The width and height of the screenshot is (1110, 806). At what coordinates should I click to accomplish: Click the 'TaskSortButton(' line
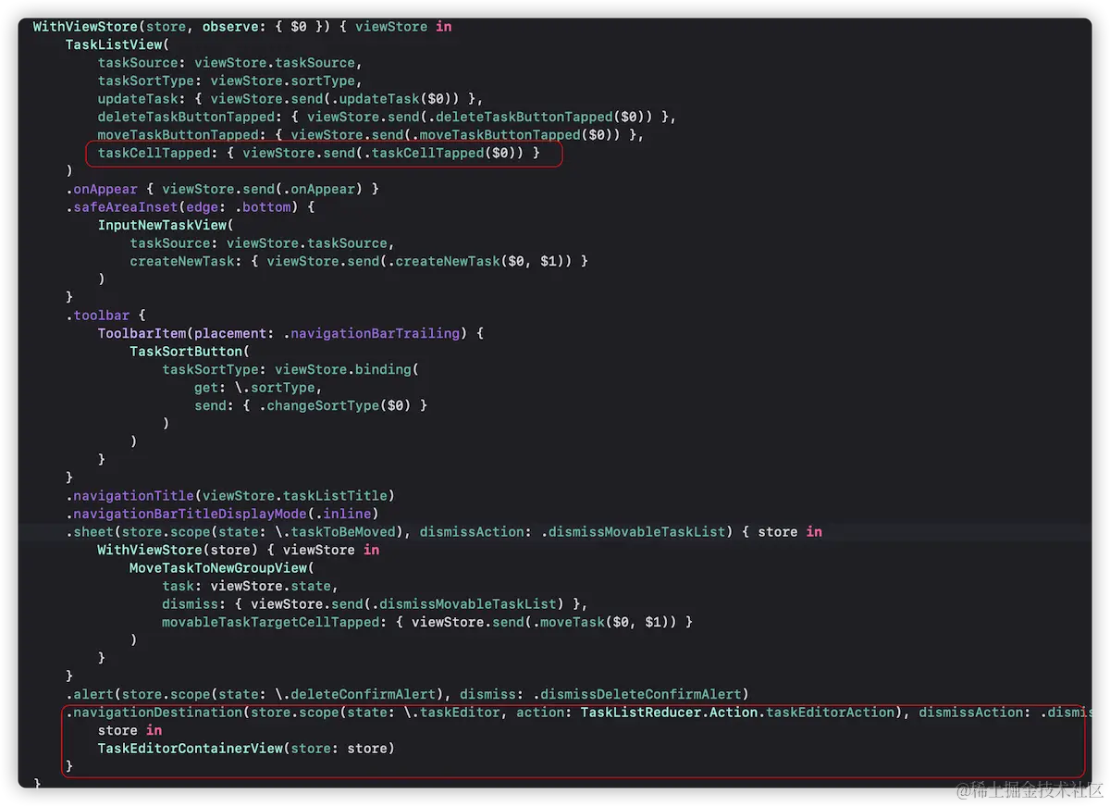click(190, 352)
